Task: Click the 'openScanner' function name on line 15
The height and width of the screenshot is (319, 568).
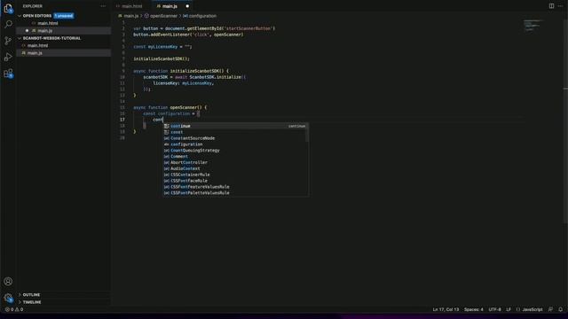Action: 184,107
